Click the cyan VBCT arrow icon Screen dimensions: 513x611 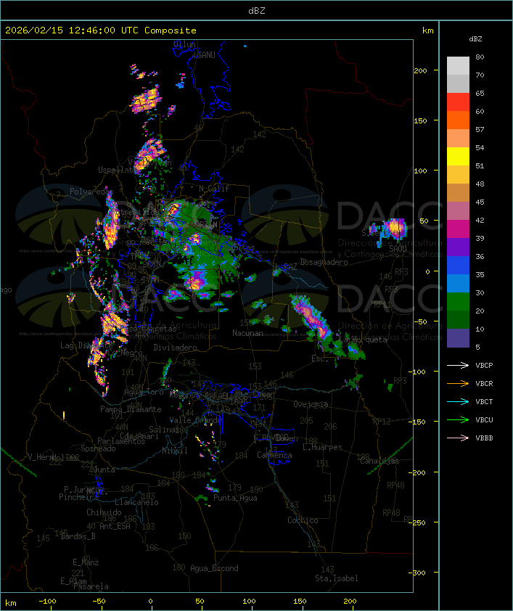point(458,401)
